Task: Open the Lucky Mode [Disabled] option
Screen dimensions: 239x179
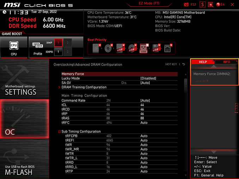Action: pos(148,78)
